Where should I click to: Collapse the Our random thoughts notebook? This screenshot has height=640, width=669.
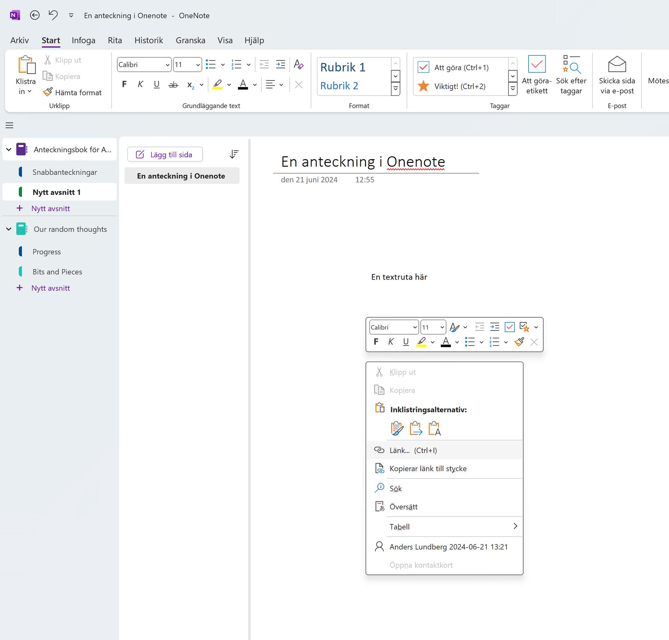8,229
